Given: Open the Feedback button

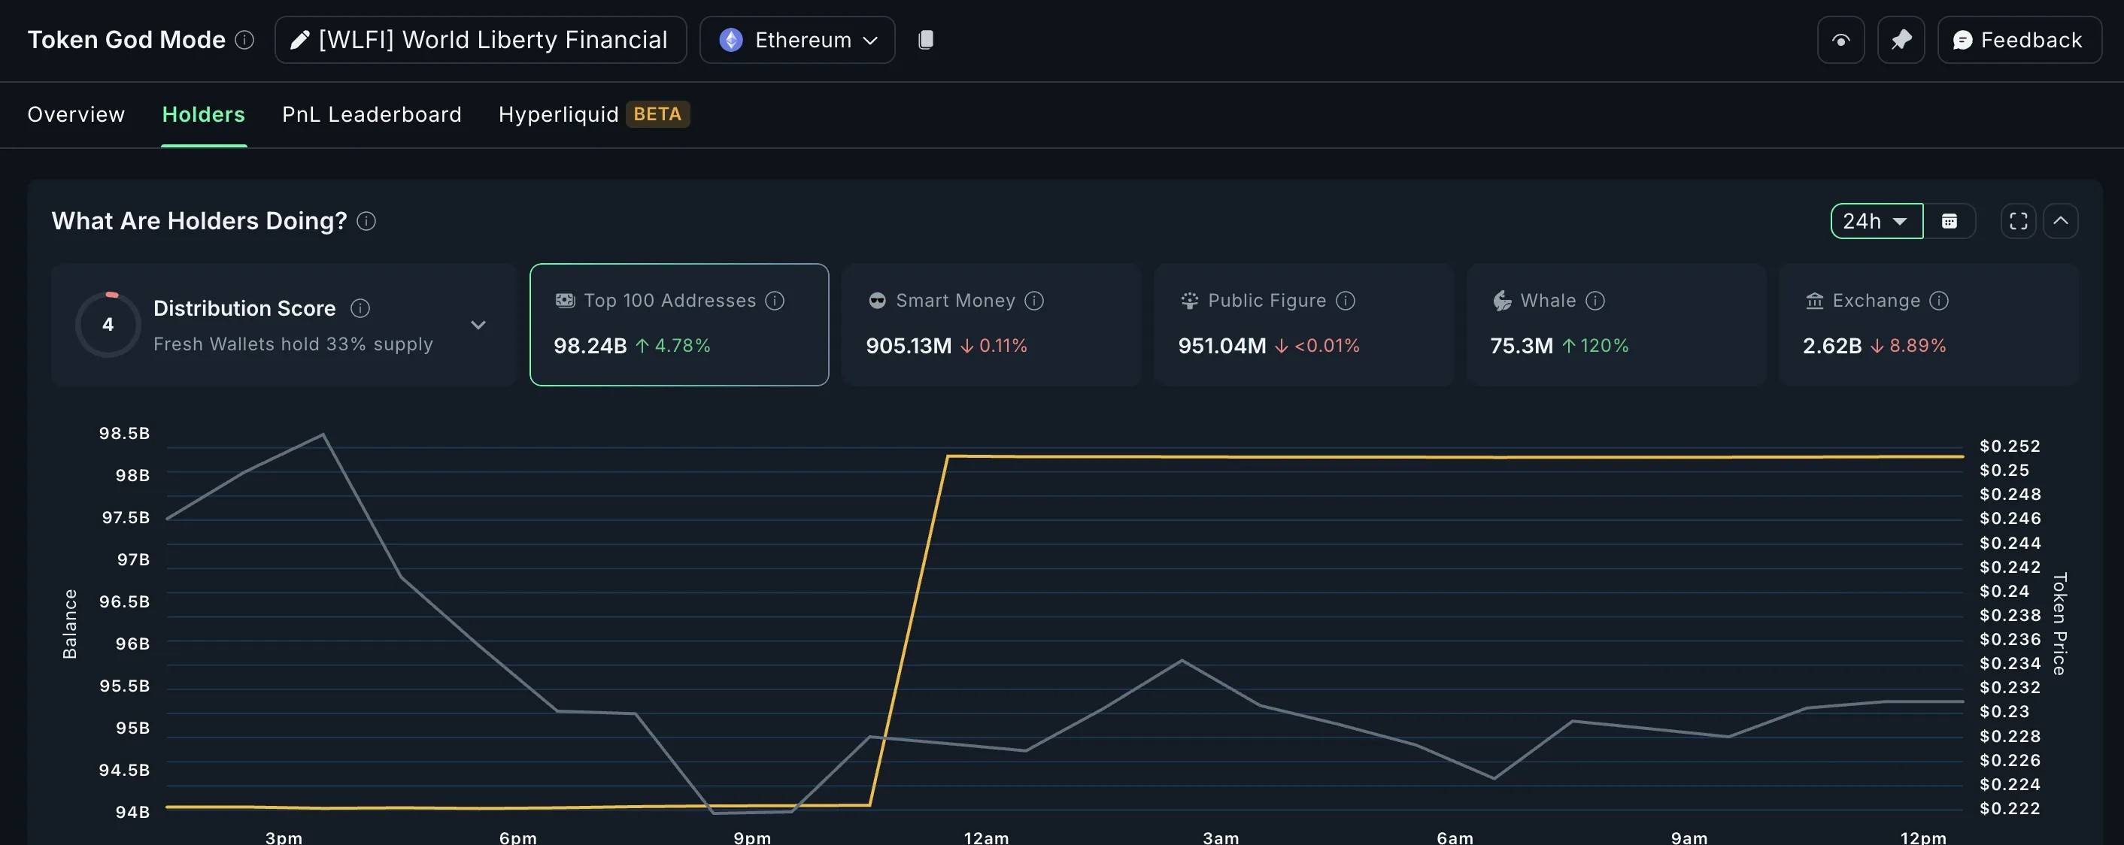Looking at the screenshot, I should click(x=2019, y=40).
